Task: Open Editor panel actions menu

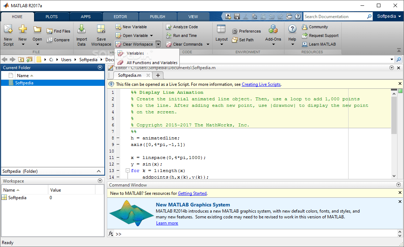Action: click(392, 68)
